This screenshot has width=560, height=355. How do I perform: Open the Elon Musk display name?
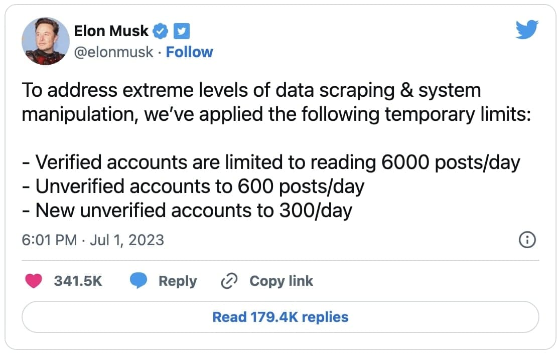pyautogui.click(x=111, y=31)
